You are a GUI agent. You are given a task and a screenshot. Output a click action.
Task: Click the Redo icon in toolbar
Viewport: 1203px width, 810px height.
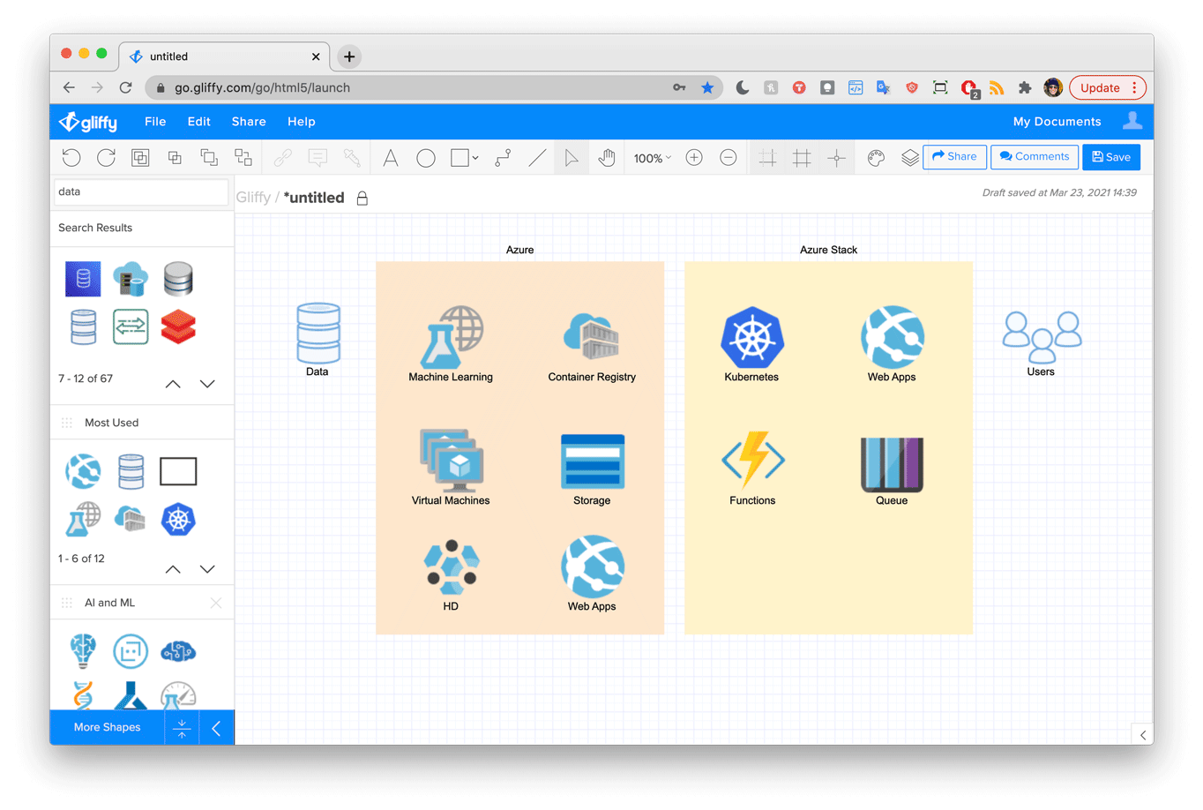click(106, 158)
